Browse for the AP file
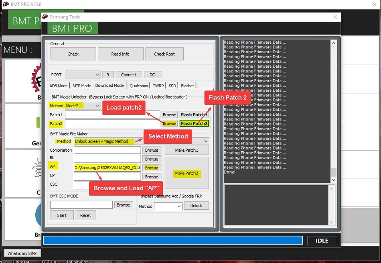This screenshot has width=381, height=263. (152, 168)
